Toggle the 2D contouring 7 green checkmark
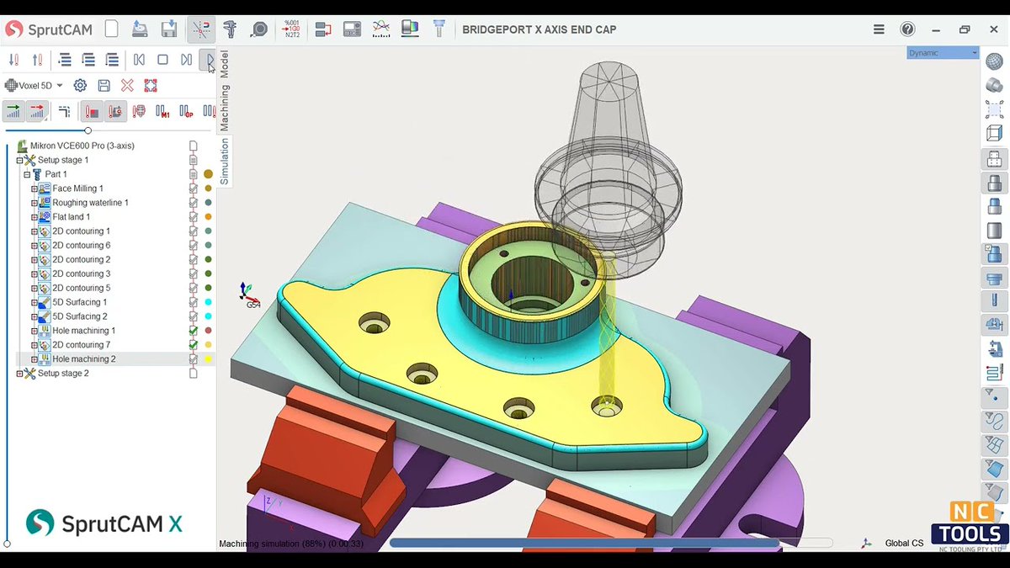1010x568 pixels. (194, 345)
